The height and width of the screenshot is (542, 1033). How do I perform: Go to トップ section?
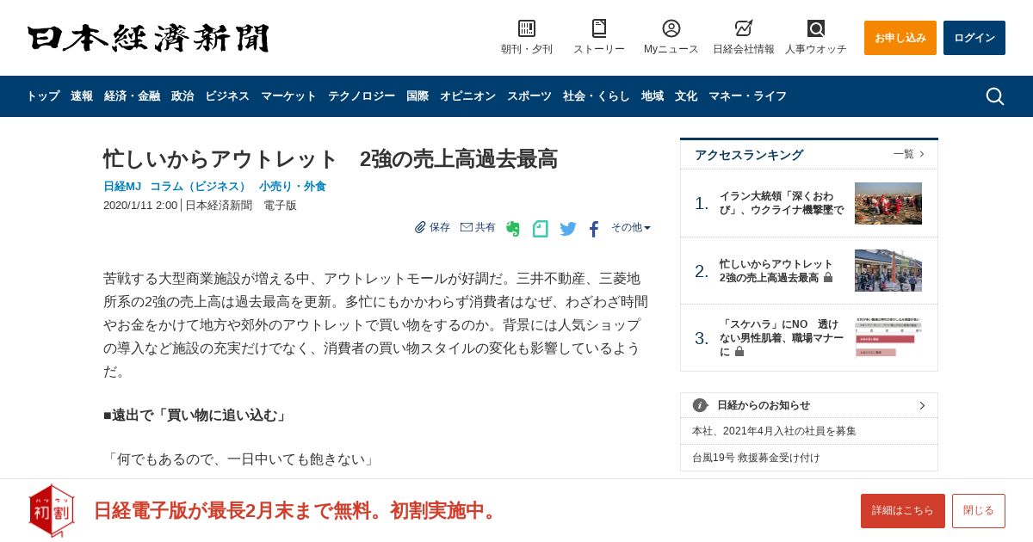point(43,96)
